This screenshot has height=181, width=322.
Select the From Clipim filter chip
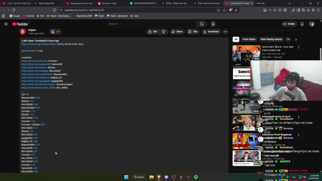pyautogui.click(x=249, y=39)
